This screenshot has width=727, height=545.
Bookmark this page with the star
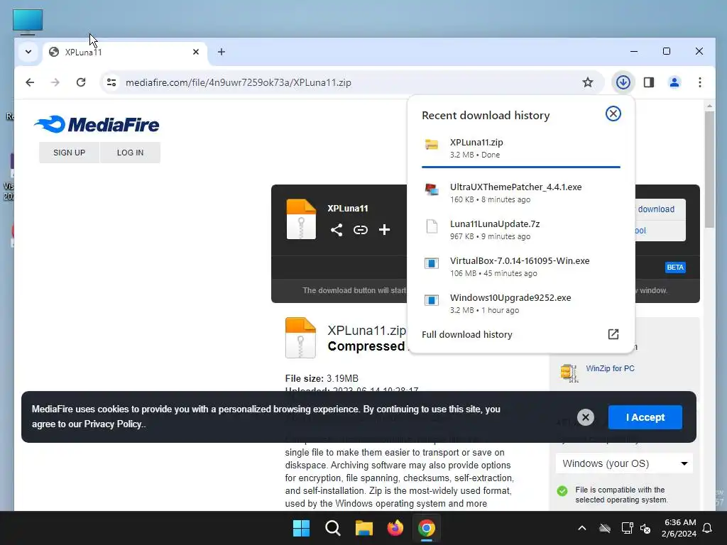click(587, 82)
